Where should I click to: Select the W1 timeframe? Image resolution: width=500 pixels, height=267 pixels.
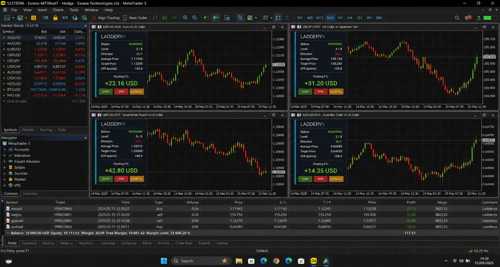pyautogui.click(x=369, y=18)
